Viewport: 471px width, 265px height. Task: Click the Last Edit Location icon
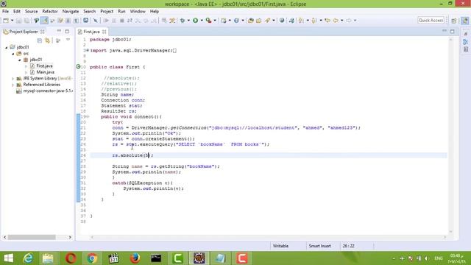(327, 21)
